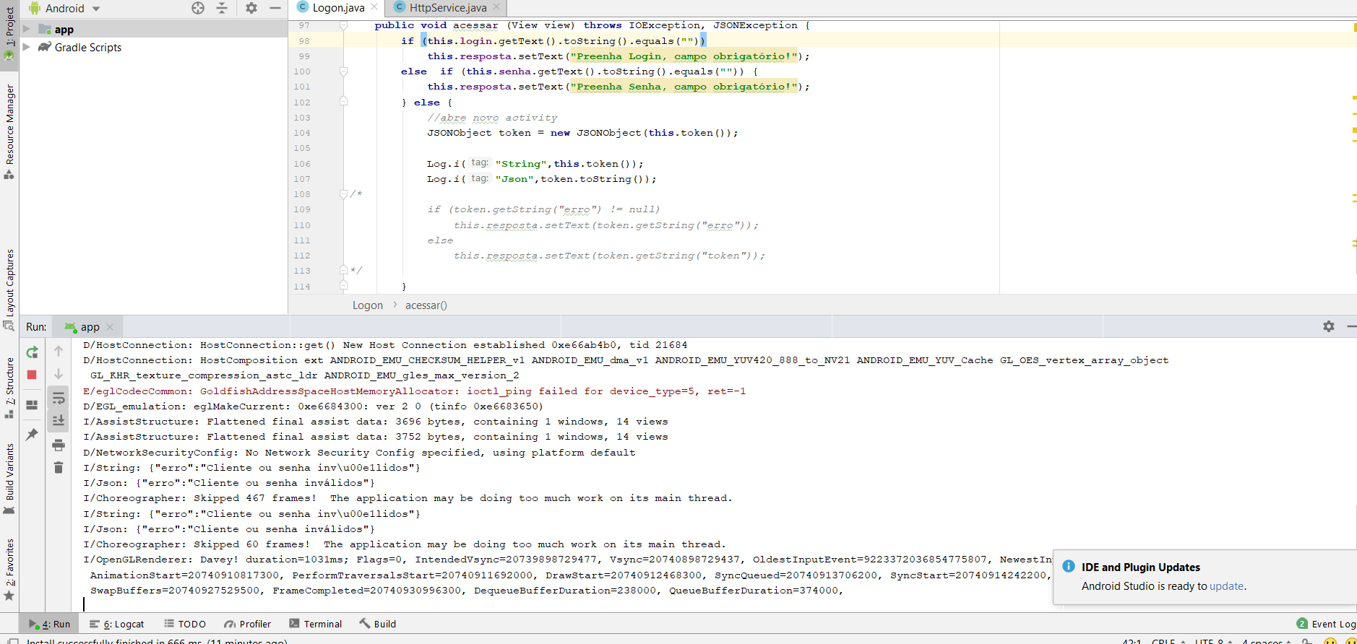Click the update link in notification

(1226, 586)
